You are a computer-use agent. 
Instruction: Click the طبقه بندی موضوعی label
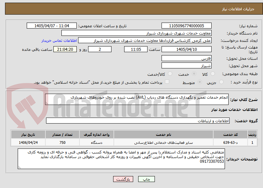tap(240, 74)
